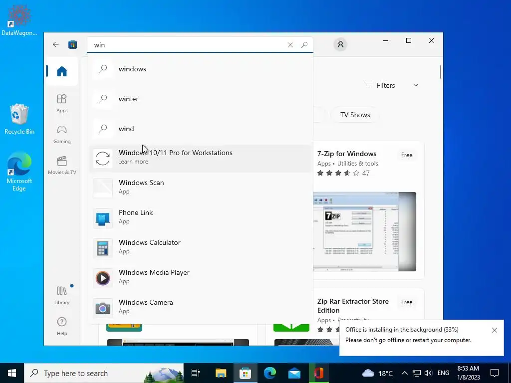Open the 7-Zip for Windows listing title
The height and width of the screenshot is (383, 511).
click(347, 154)
